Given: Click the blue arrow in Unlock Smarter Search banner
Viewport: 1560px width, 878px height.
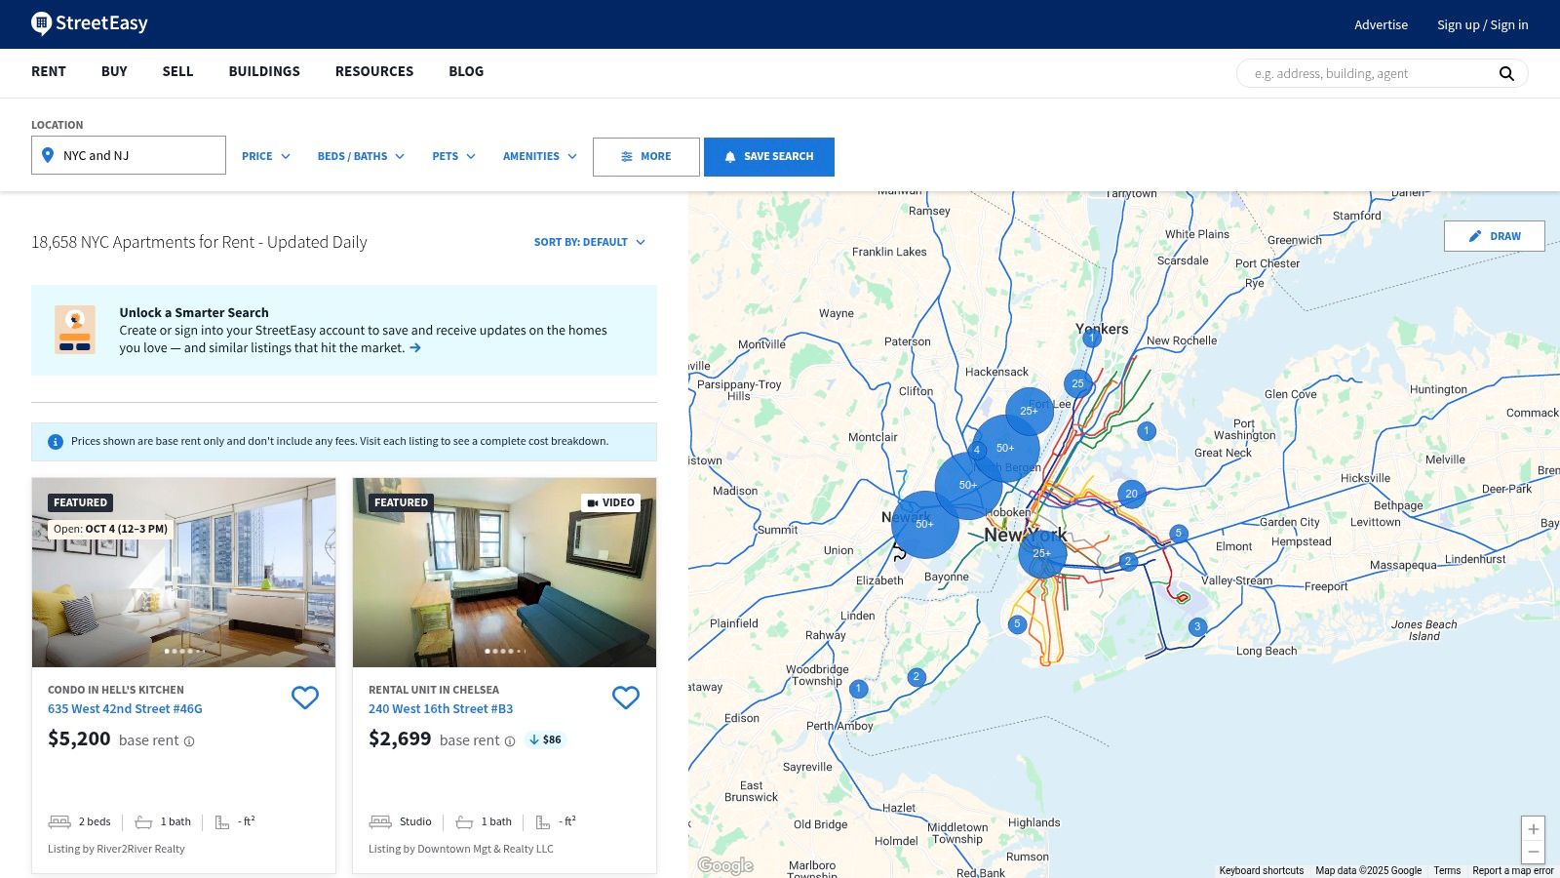Looking at the screenshot, I should [415, 348].
